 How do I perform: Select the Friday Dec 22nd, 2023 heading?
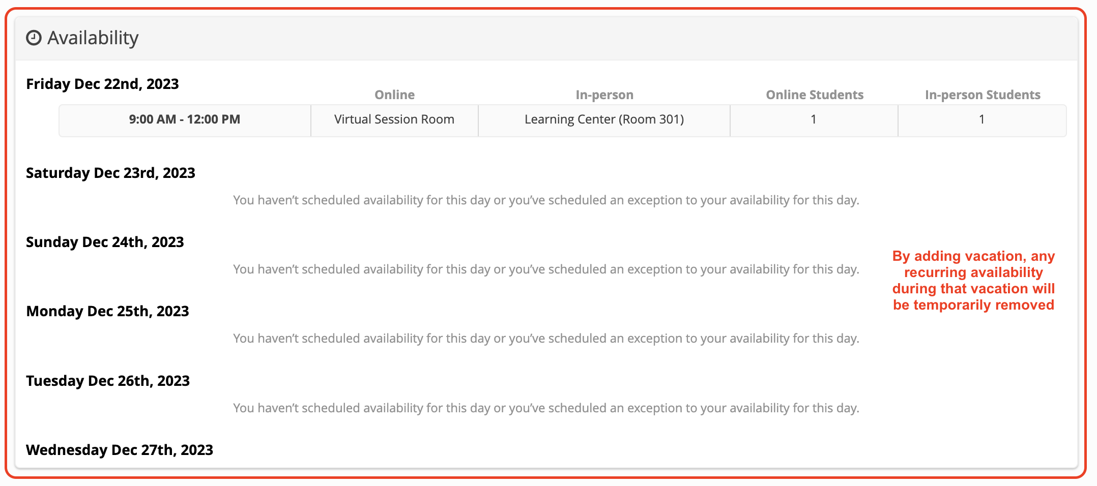(102, 84)
